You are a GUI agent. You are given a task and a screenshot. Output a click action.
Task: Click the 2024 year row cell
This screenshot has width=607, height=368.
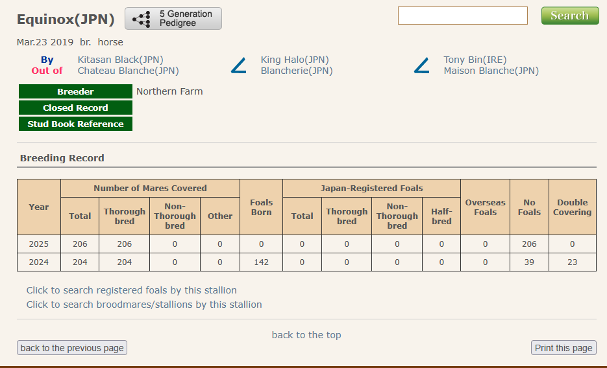tap(39, 262)
